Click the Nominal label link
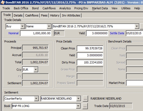Screen dimensions: 143x111 (14, 33)
